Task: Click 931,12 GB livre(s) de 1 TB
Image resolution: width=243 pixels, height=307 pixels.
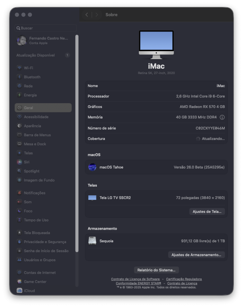Action: pyautogui.click(x=203, y=241)
